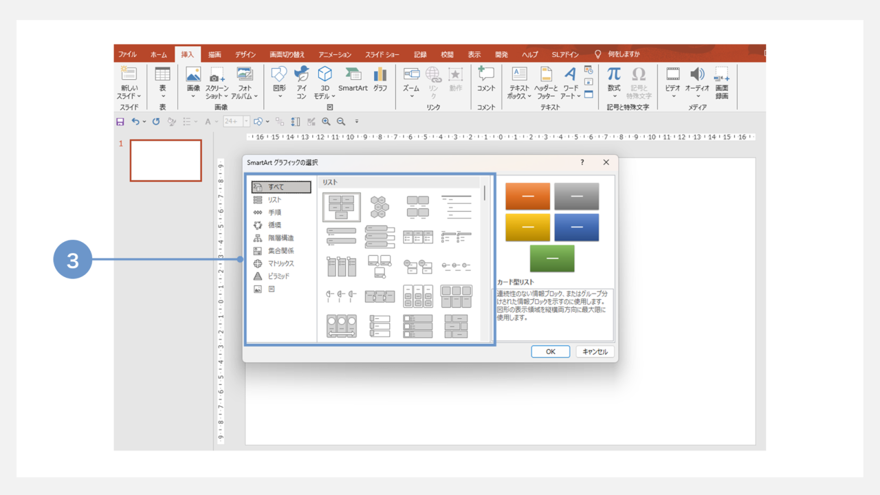Click the orange block in SmartArt preview
This screenshot has width=880, height=495.
528,197
